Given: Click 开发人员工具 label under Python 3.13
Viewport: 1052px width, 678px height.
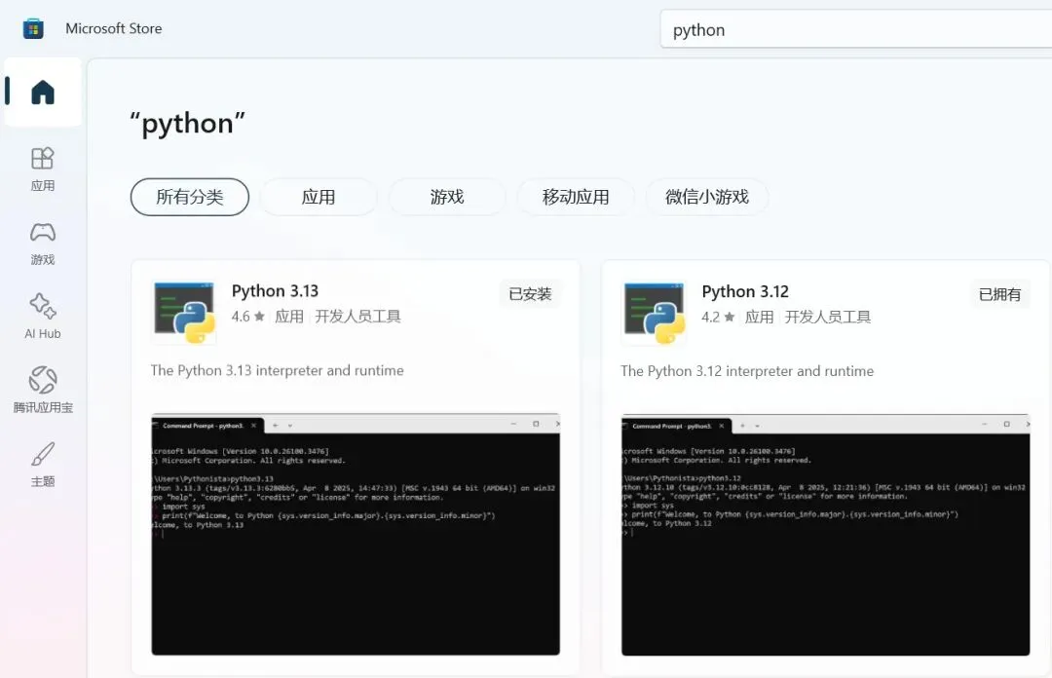Looking at the screenshot, I should (x=357, y=317).
